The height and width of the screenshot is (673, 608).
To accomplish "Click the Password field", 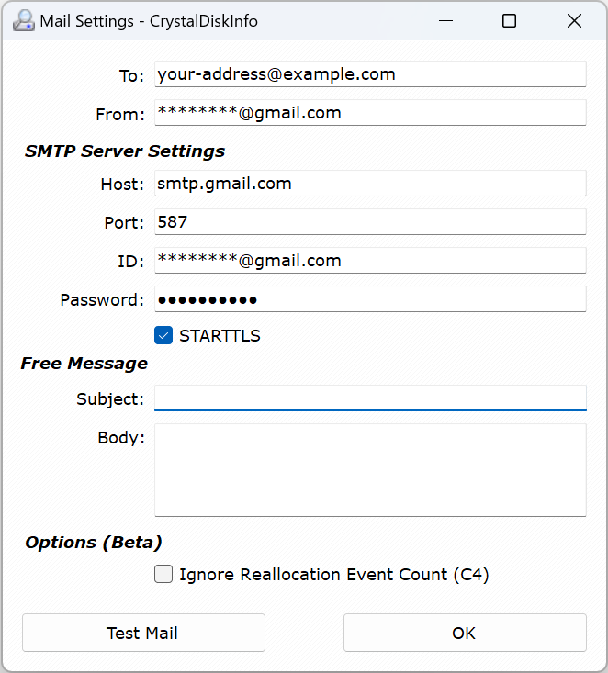I will pyautogui.click(x=370, y=299).
